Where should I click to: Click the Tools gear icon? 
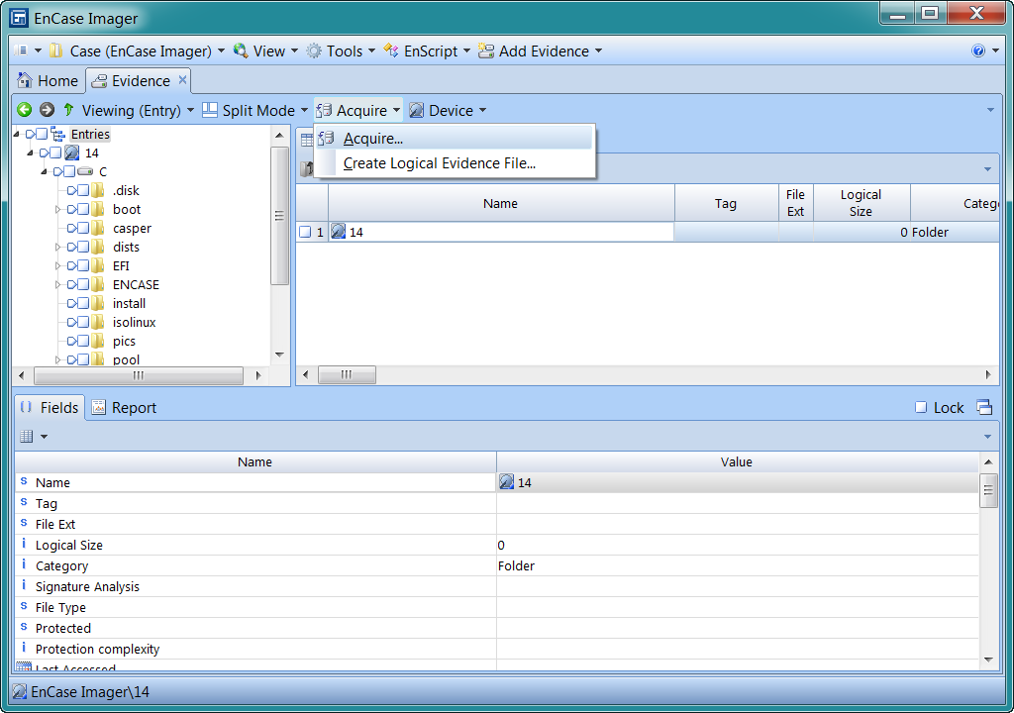(314, 51)
